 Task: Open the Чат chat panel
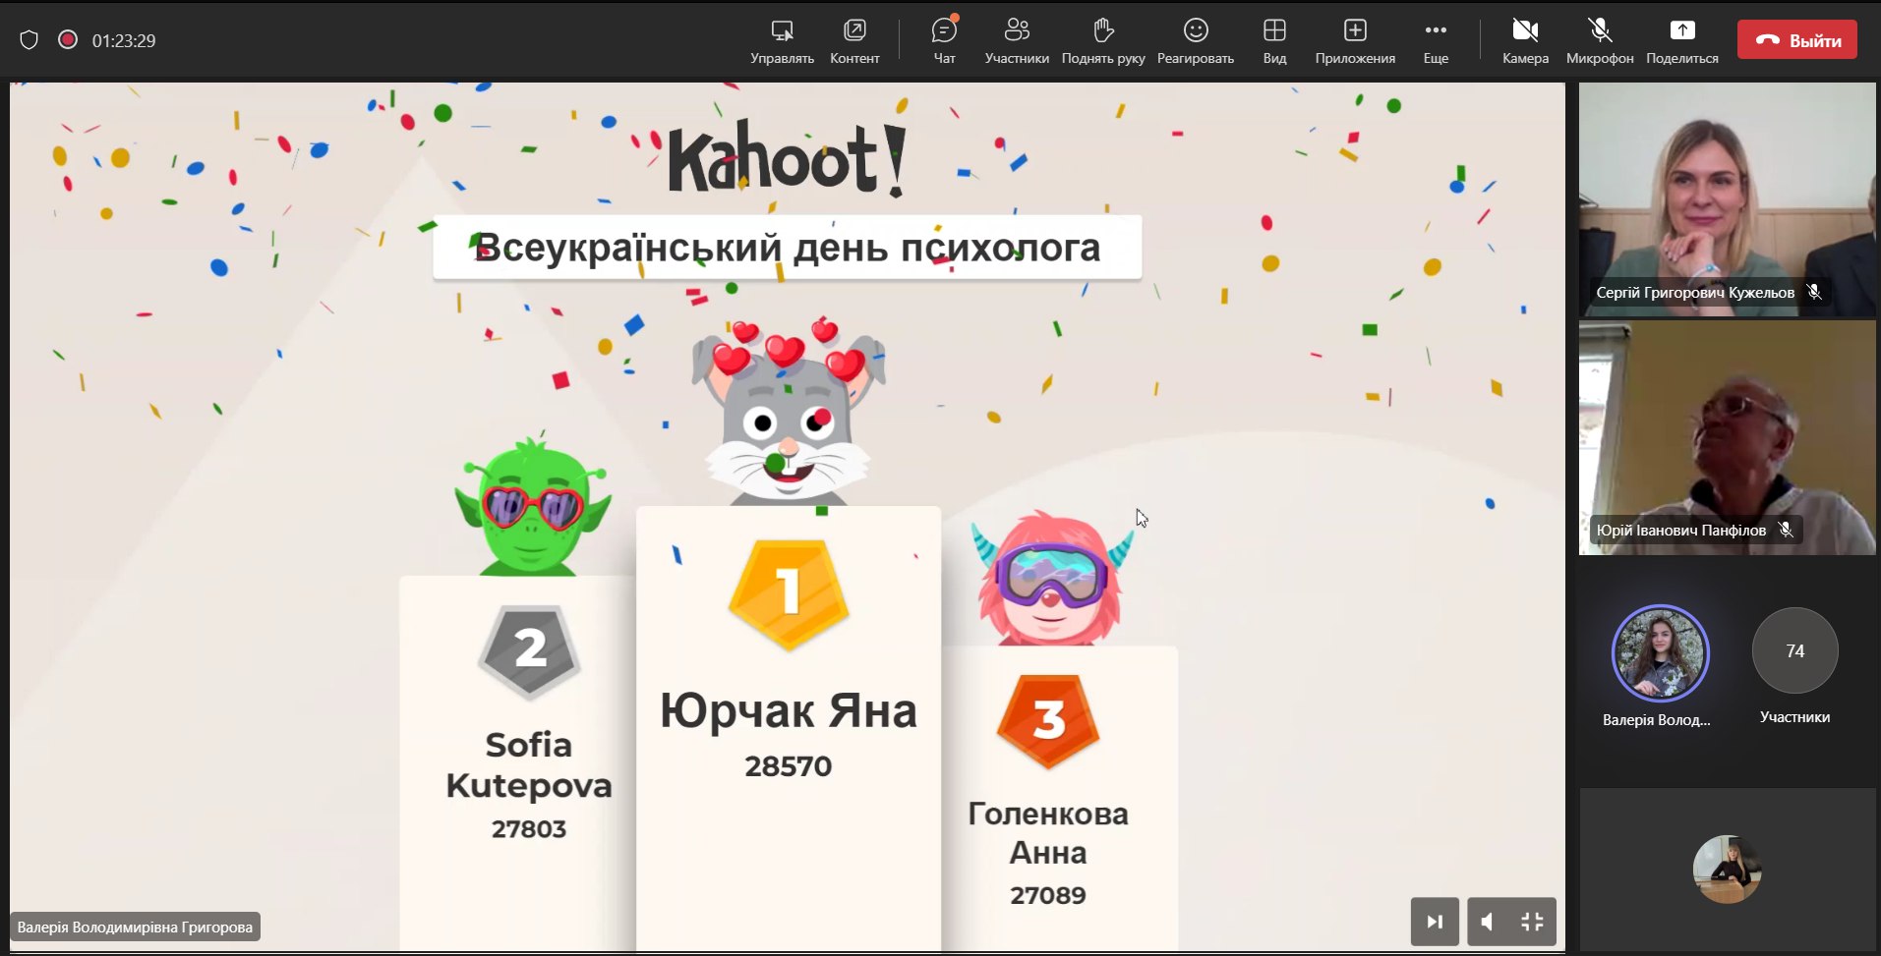(x=944, y=41)
